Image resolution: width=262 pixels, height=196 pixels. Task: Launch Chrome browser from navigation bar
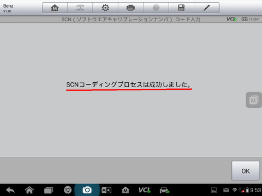coord(68,190)
